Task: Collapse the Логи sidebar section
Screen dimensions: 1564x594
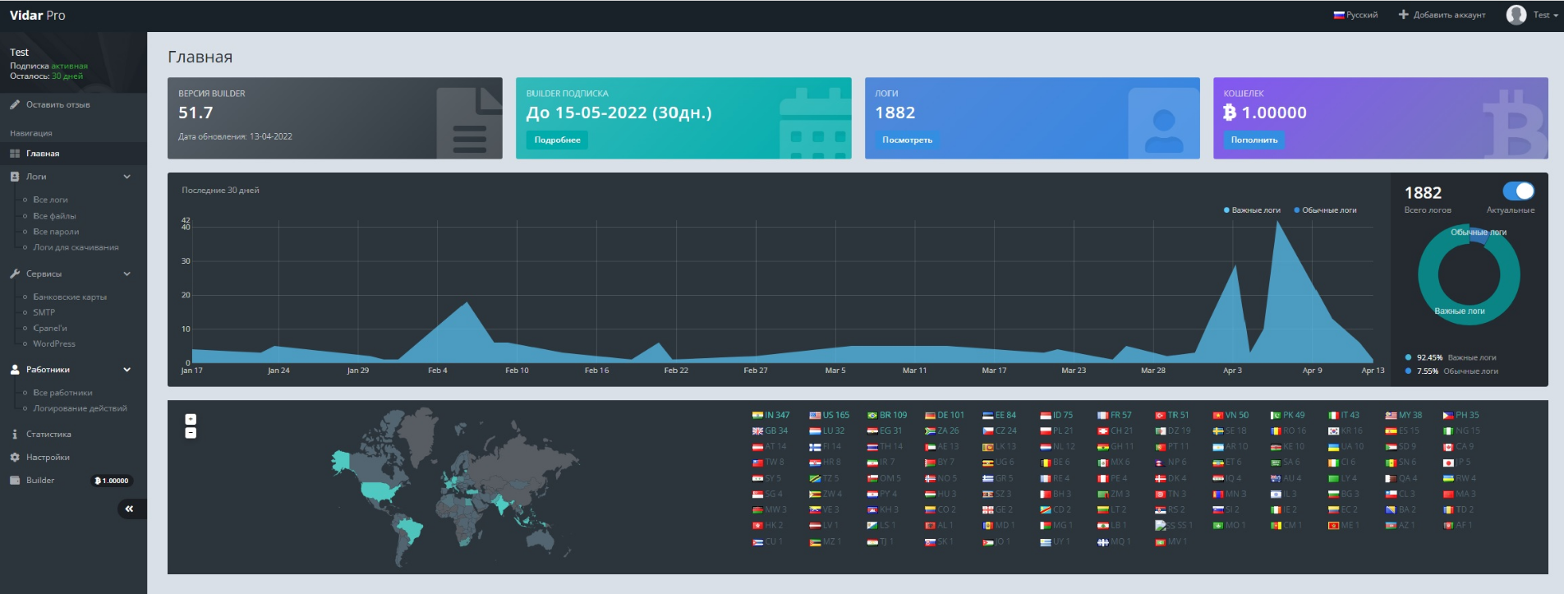Action: point(126,177)
